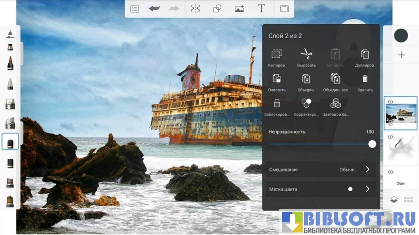Add a new layer with plus button
419x235 pixels.
coord(401,55)
